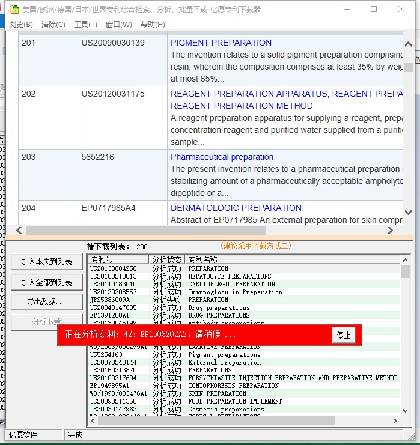Open the Pharmaceutical preparation patent link
420x445 pixels.
pos(222,157)
